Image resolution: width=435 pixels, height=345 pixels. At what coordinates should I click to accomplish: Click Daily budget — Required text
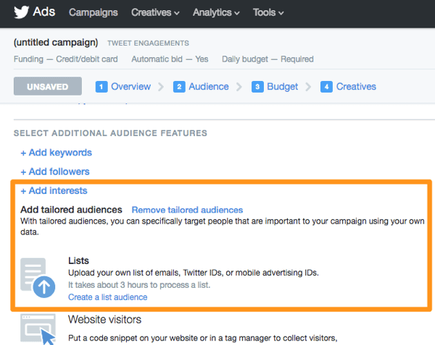point(268,59)
